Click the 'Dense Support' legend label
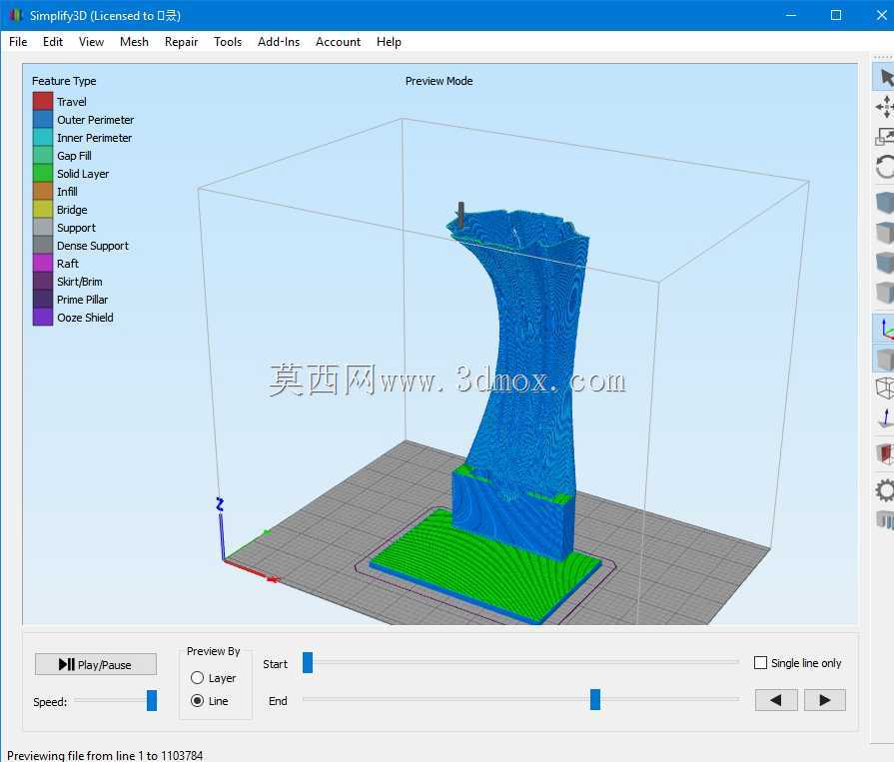894x762 pixels. (92, 246)
